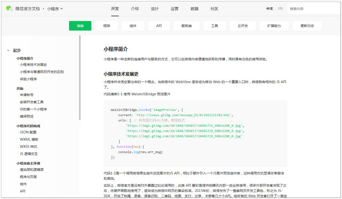Open the 组件 sub-navigation button
The height and width of the screenshot is (199, 342).
coord(133,26)
